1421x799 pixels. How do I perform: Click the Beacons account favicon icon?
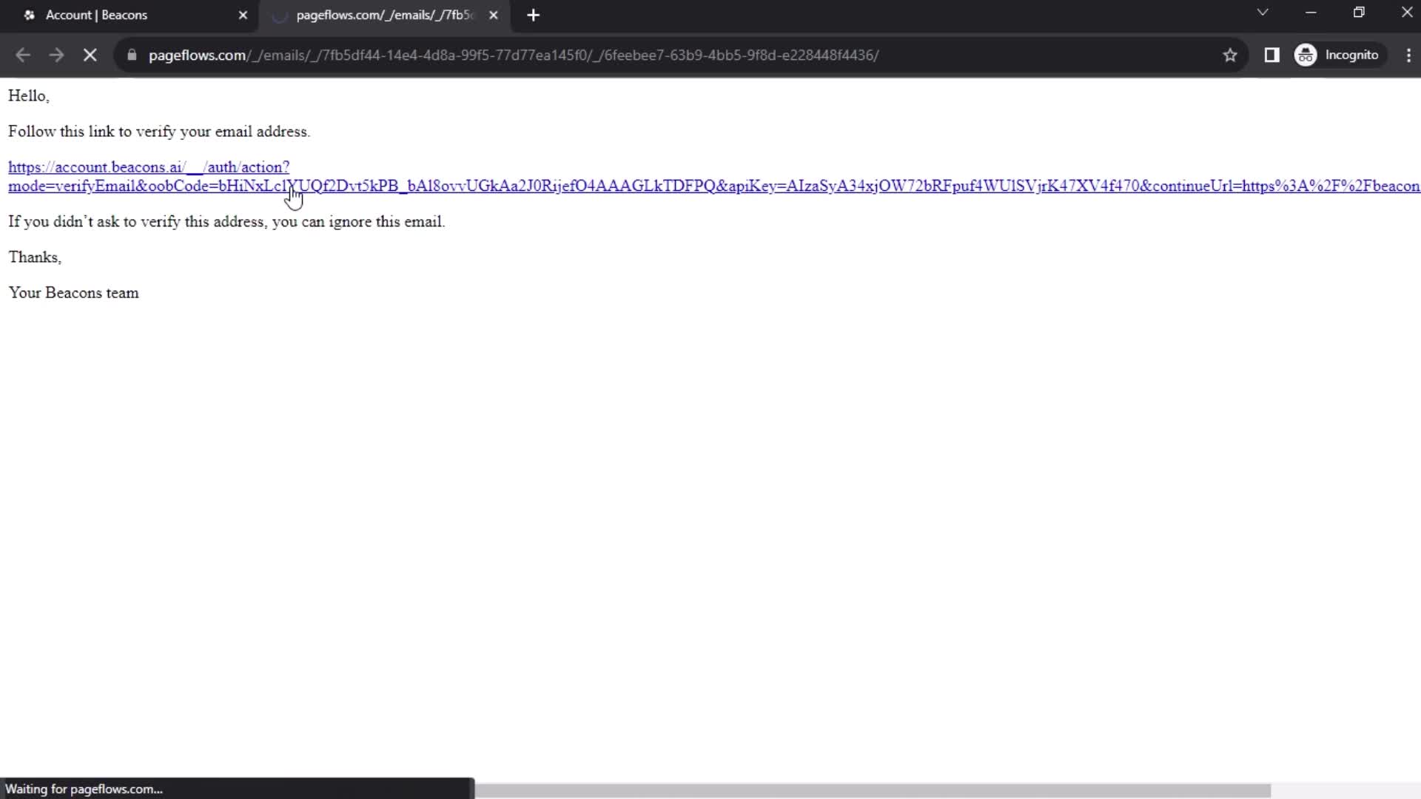pos(28,15)
